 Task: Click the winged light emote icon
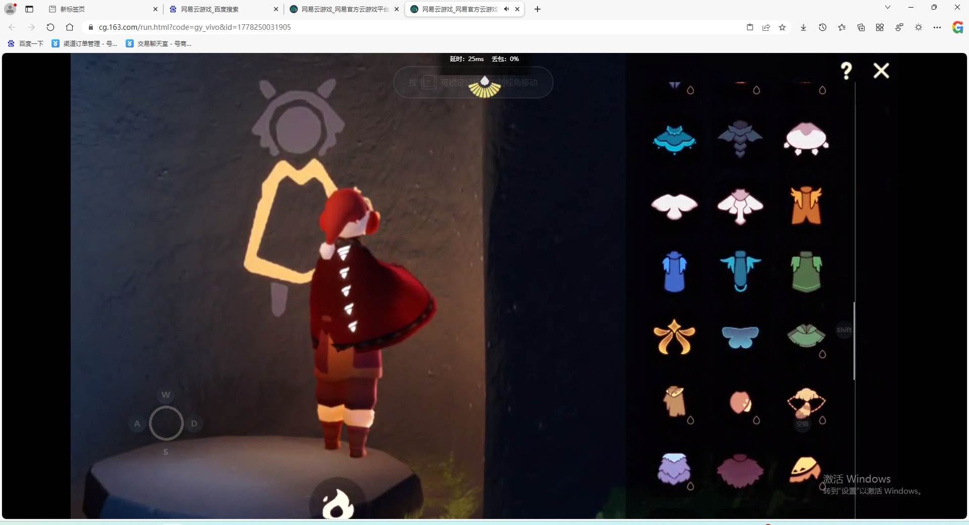[484, 87]
